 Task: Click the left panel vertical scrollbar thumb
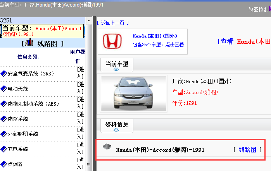[89, 97]
